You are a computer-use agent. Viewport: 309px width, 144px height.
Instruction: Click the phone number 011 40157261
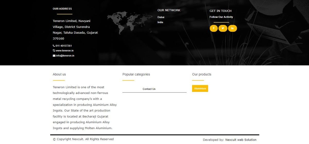click(64, 46)
